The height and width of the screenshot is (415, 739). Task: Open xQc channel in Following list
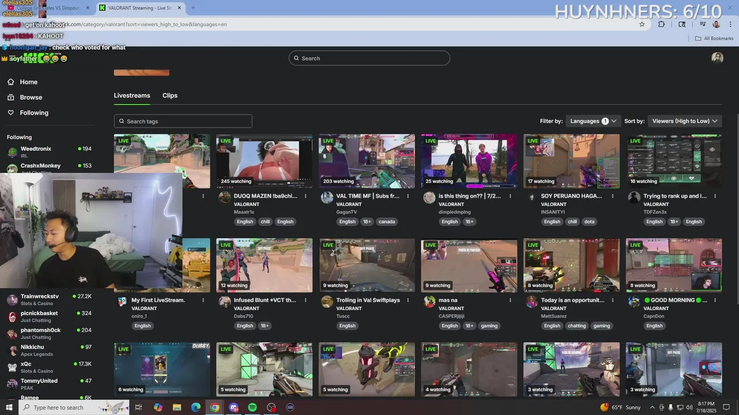(49, 367)
